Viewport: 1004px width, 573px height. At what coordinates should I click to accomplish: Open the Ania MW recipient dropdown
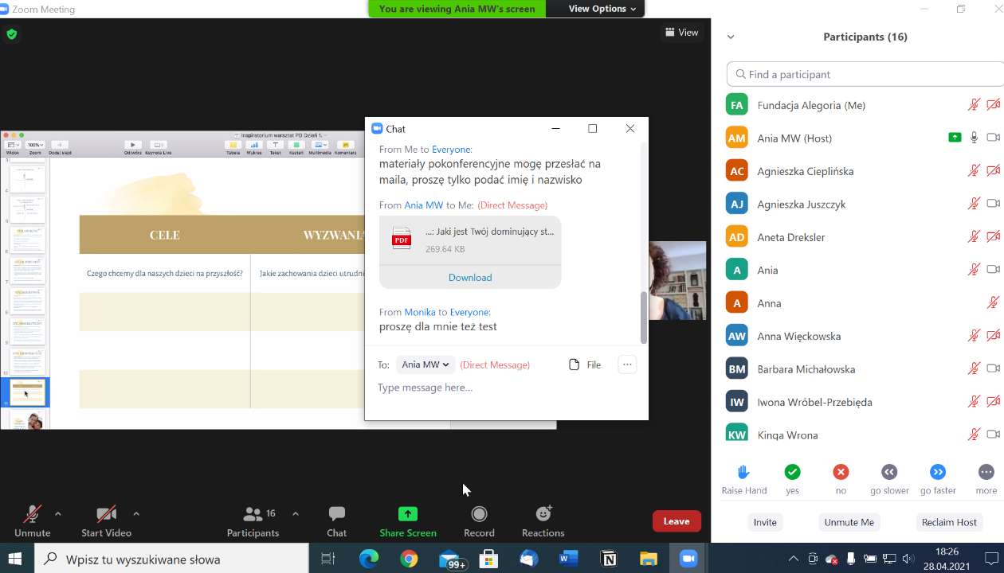[x=426, y=364]
